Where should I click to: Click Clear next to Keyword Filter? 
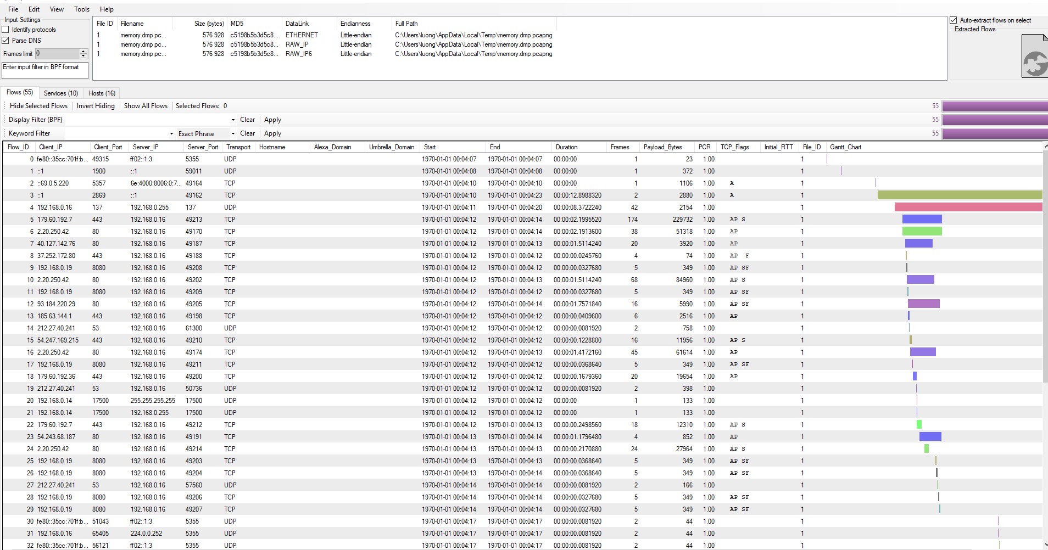coord(247,133)
